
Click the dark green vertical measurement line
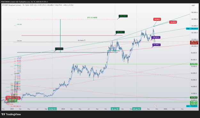pos(60,36)
